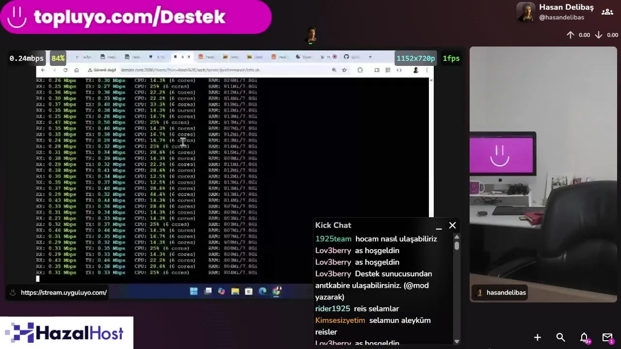The width and height of the screenshot is (621, 349).
Task: Switch to the first browser tab
Action: (84, 57)
